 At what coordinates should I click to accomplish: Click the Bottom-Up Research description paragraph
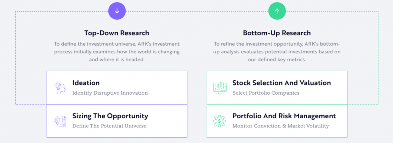click(277, 52)
